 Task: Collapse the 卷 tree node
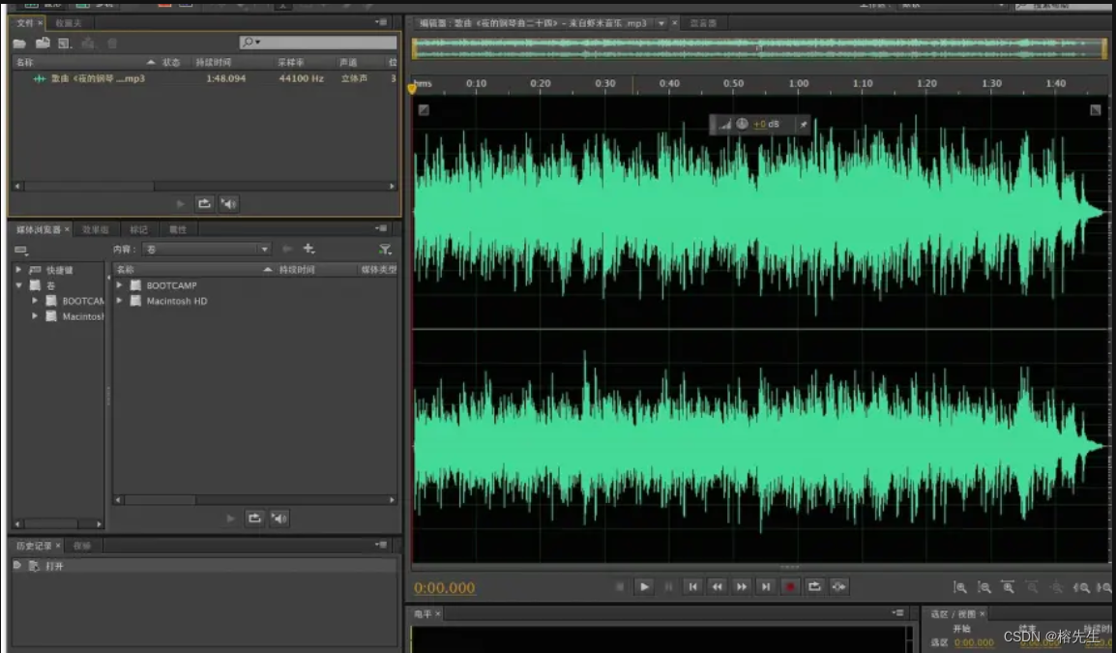18,285
